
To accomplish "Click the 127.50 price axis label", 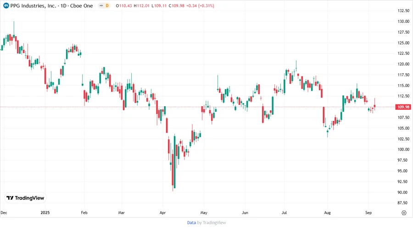I will pos(403,32).
